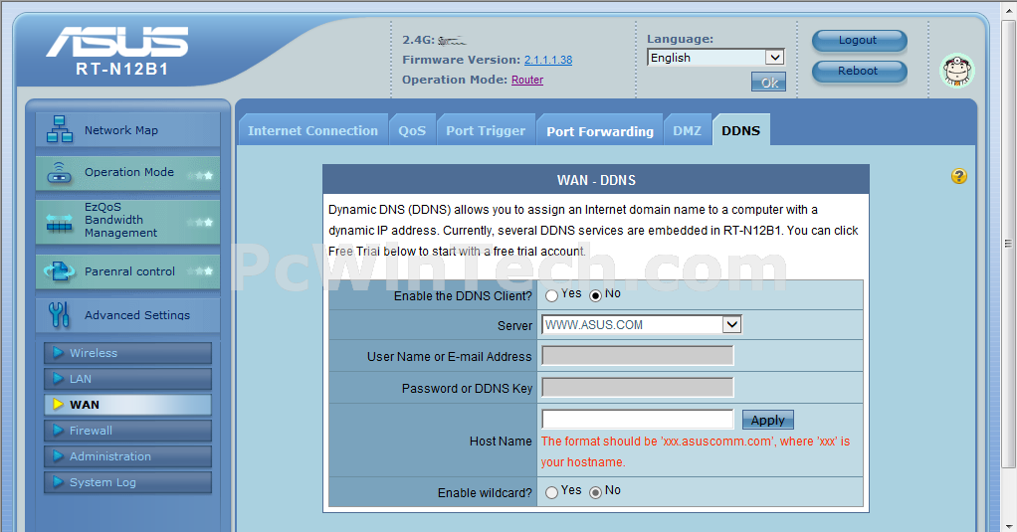Open the Router operation mode link

[x=527, y=80]
